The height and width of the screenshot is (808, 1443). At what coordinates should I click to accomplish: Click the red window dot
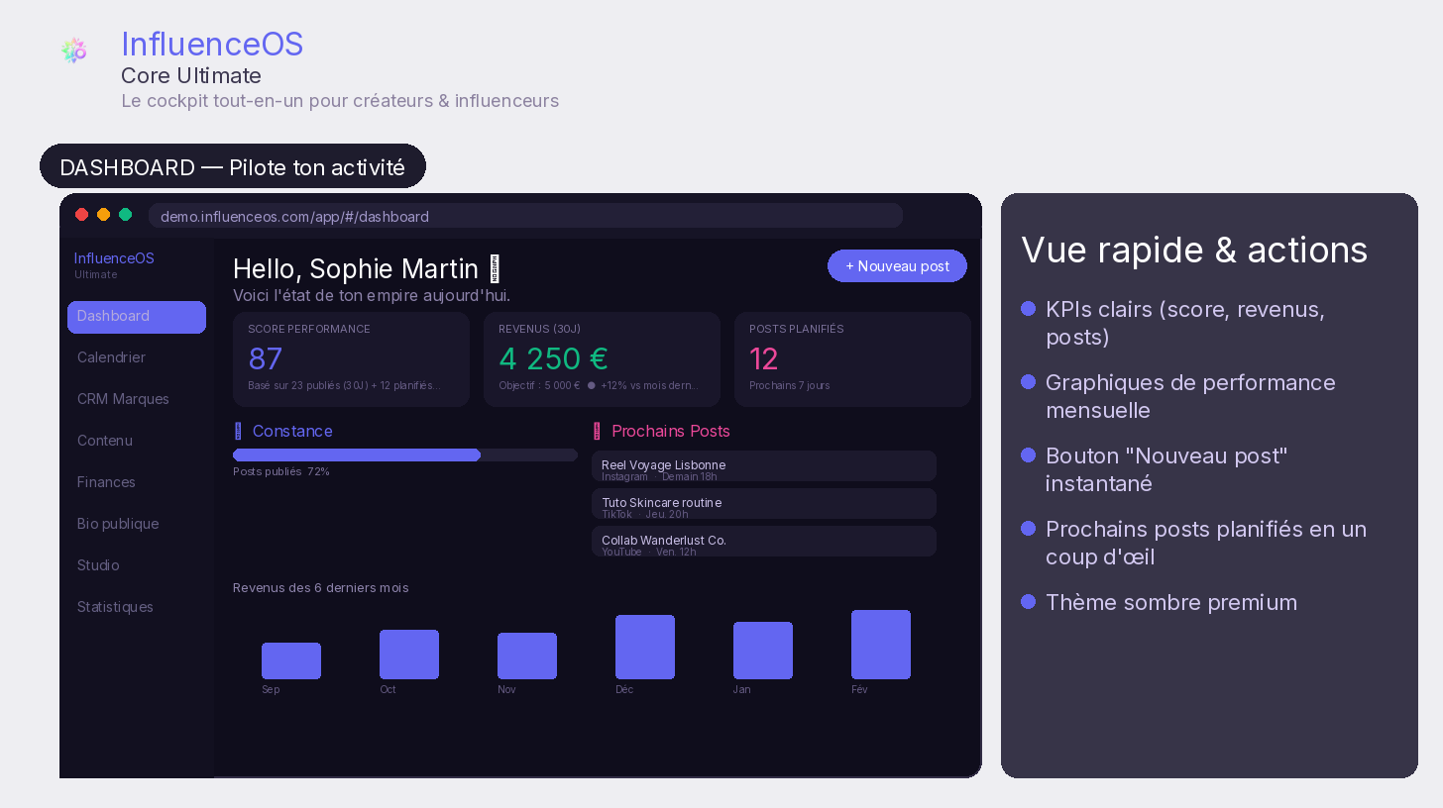[x=82, y=215]
